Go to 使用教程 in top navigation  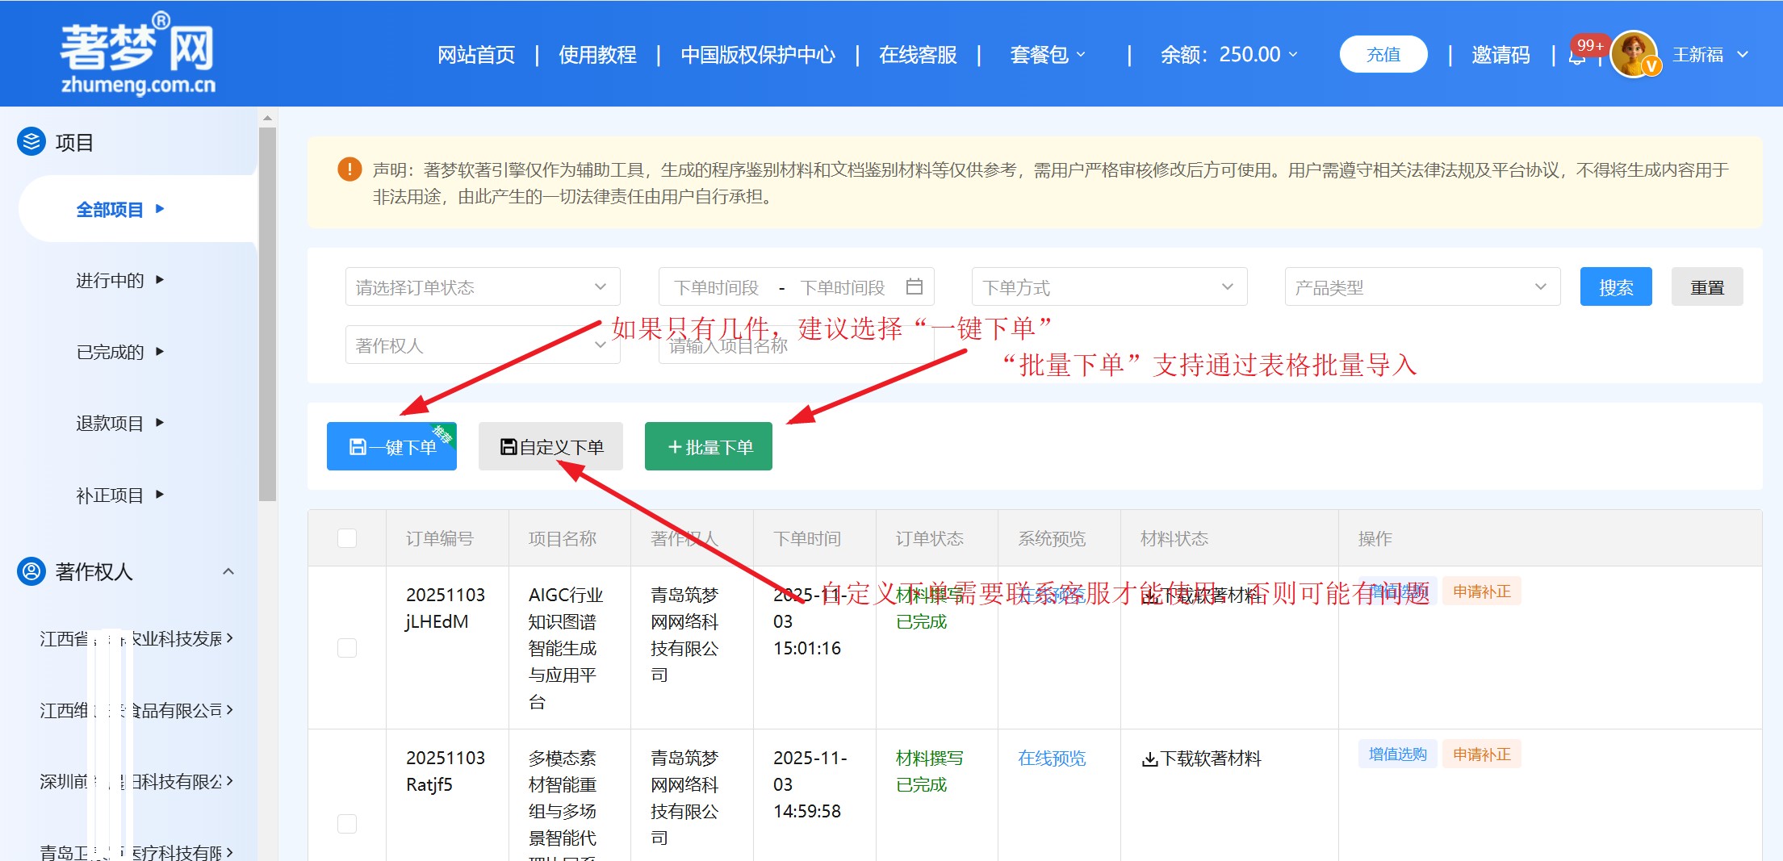coord(597,55)
